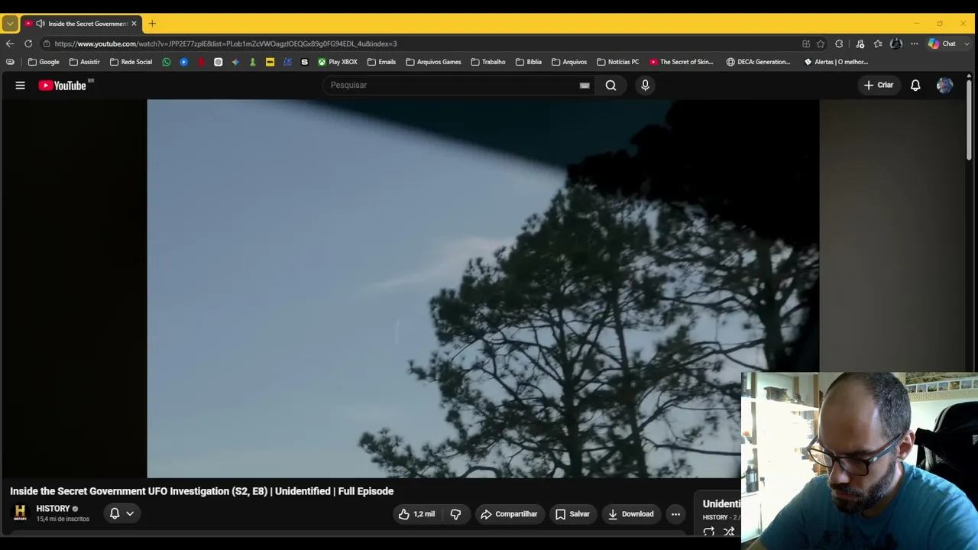This screenshot has width=978, height=550.
Task: Open browser extensions puzzle icon
Action: pos(839,44)
